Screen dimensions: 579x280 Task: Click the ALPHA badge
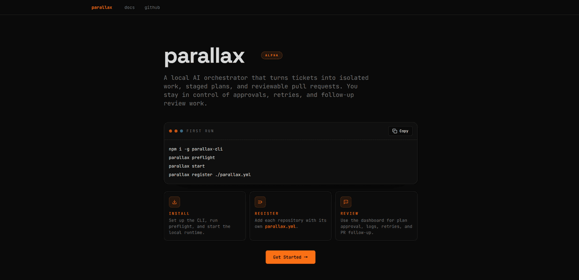tap(272, 55)
